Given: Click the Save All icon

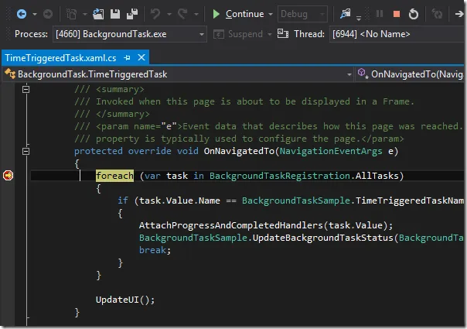Looking at the screenshot, I should (132, 14).
